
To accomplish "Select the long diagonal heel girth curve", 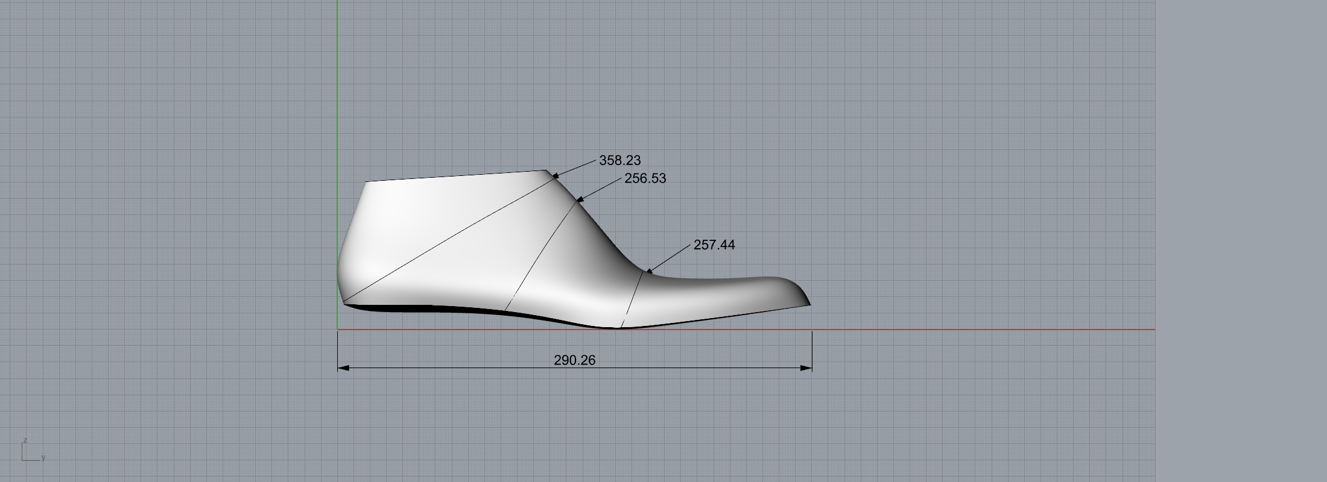I will (x=449, y=239).
